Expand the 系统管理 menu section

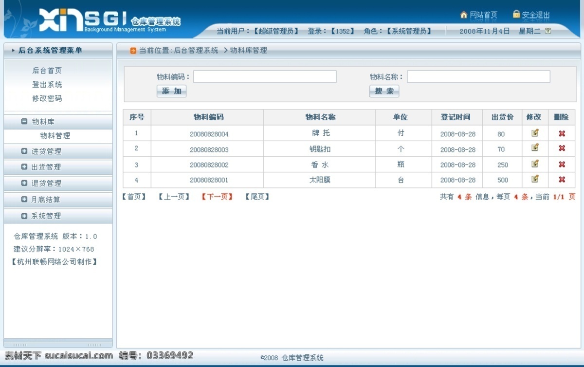point(24,216)
